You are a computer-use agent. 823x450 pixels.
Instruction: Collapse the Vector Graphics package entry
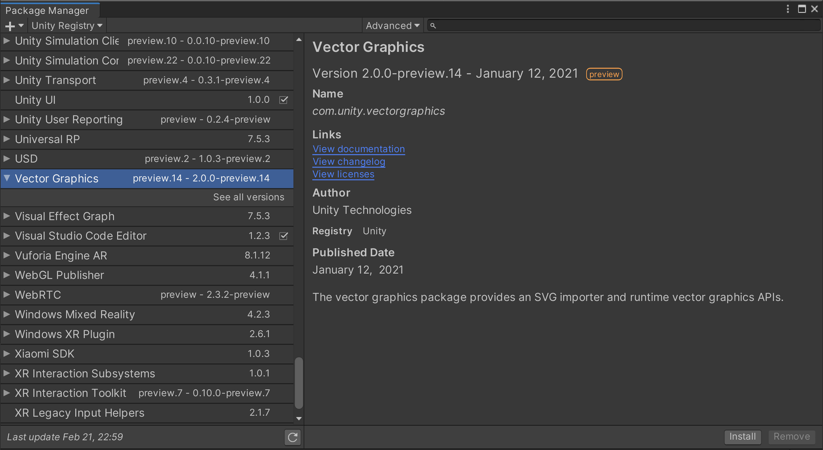click(x=7, y=178)
